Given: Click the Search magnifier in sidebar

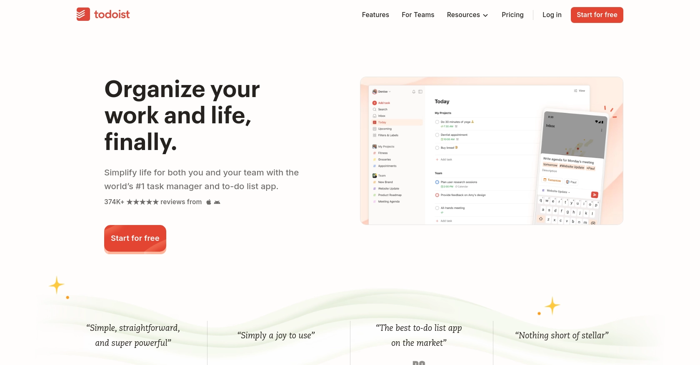Looking at the screenshot, I should point(375,110).
